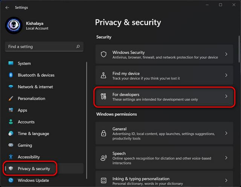Click the Accounts person icon
Image resolution: width=241 pixels, height=187 pixels.
(11, 122)
